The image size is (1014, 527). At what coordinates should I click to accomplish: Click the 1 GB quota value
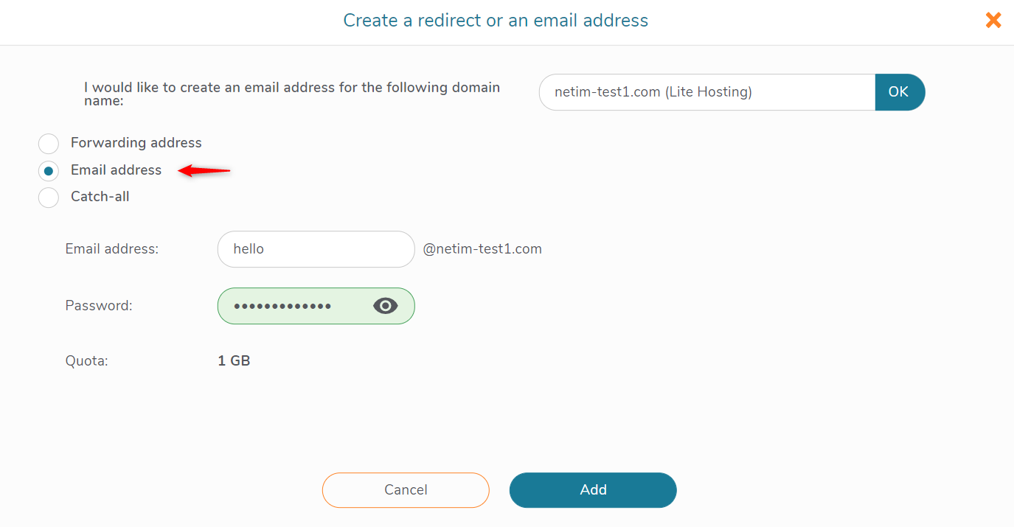tap(234, 361)
